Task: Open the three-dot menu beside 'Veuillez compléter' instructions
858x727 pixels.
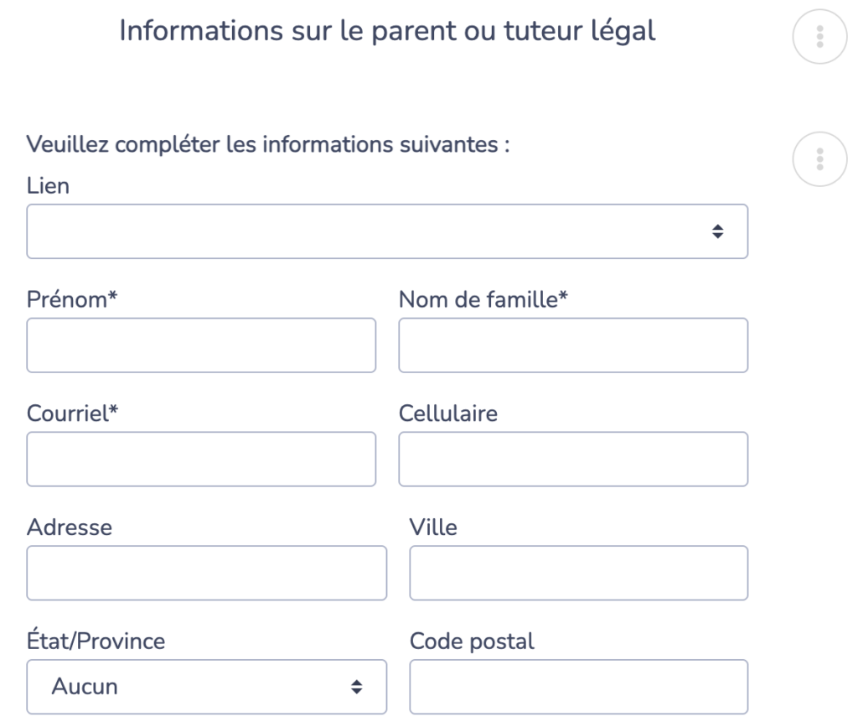Action: (x=819, y=159)
